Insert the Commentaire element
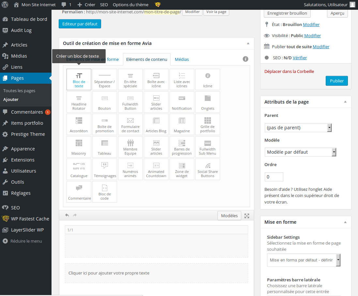 pos(79,192)
